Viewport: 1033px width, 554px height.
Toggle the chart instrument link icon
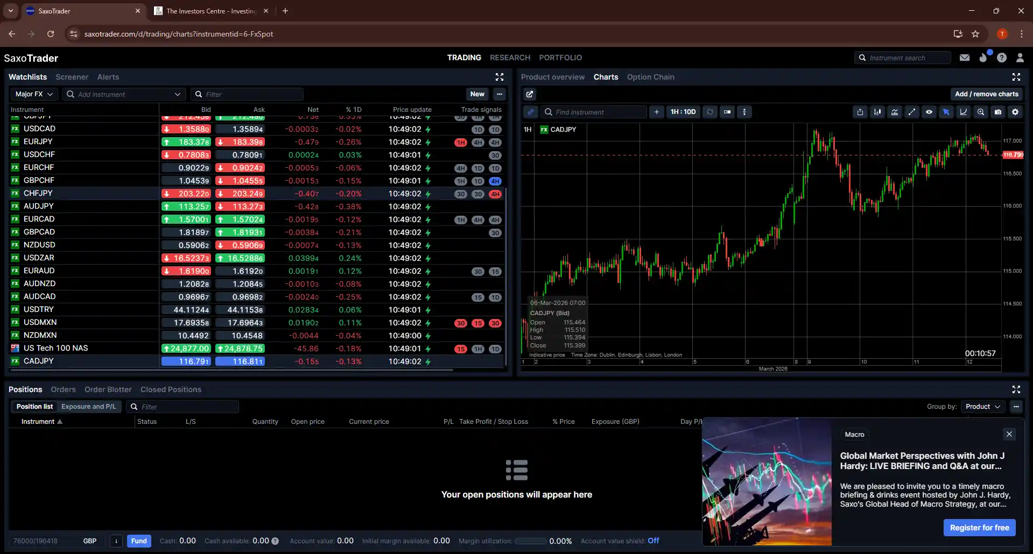click(530, 112)
